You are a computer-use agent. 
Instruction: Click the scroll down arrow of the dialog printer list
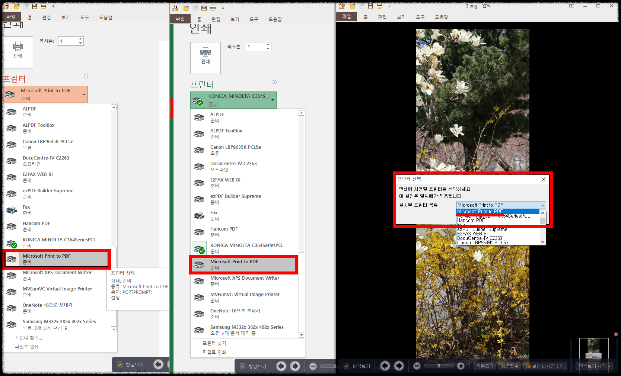point(542,242)
